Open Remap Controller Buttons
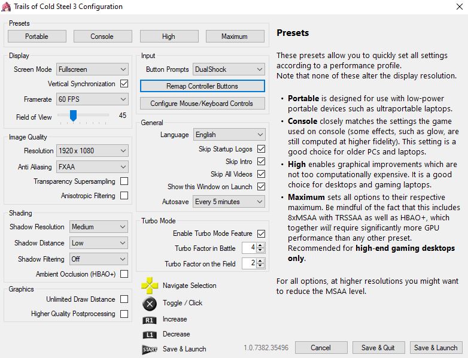 (x=202, y=86)
